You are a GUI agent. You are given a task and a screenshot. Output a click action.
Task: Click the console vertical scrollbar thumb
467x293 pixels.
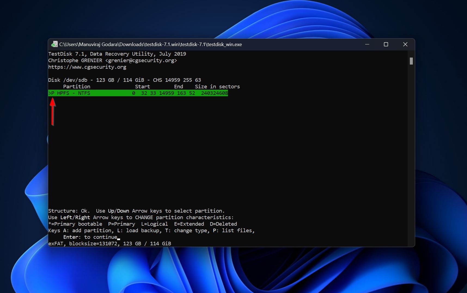(411, 61)
